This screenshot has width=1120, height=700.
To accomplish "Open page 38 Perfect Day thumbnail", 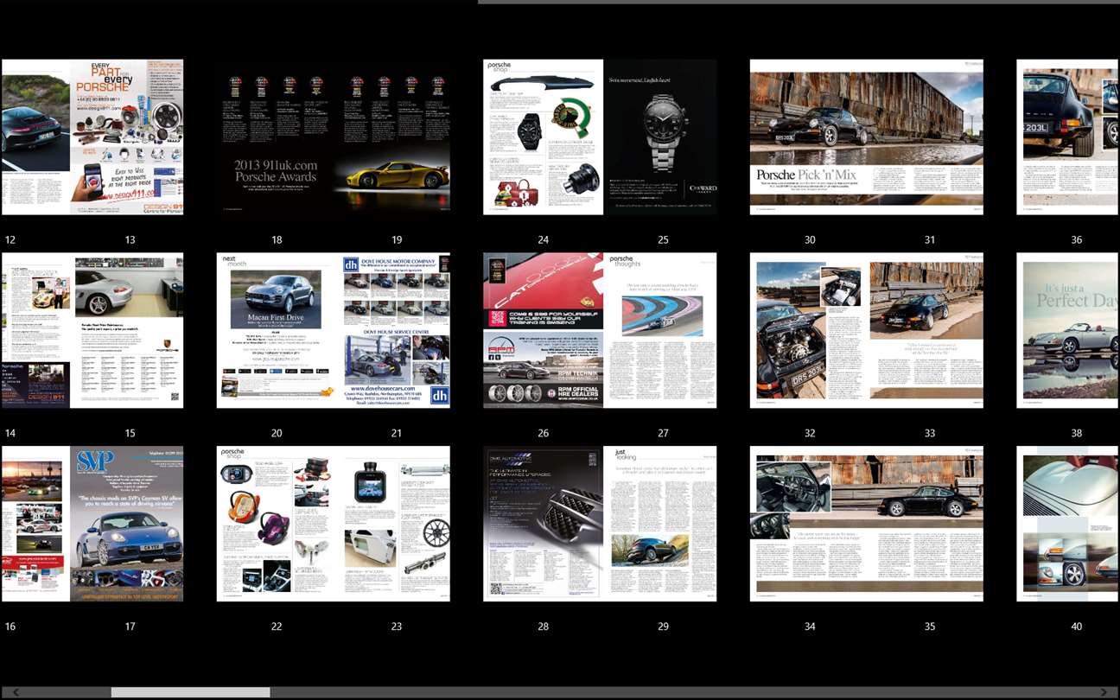I will click(x=1068, y=330).
